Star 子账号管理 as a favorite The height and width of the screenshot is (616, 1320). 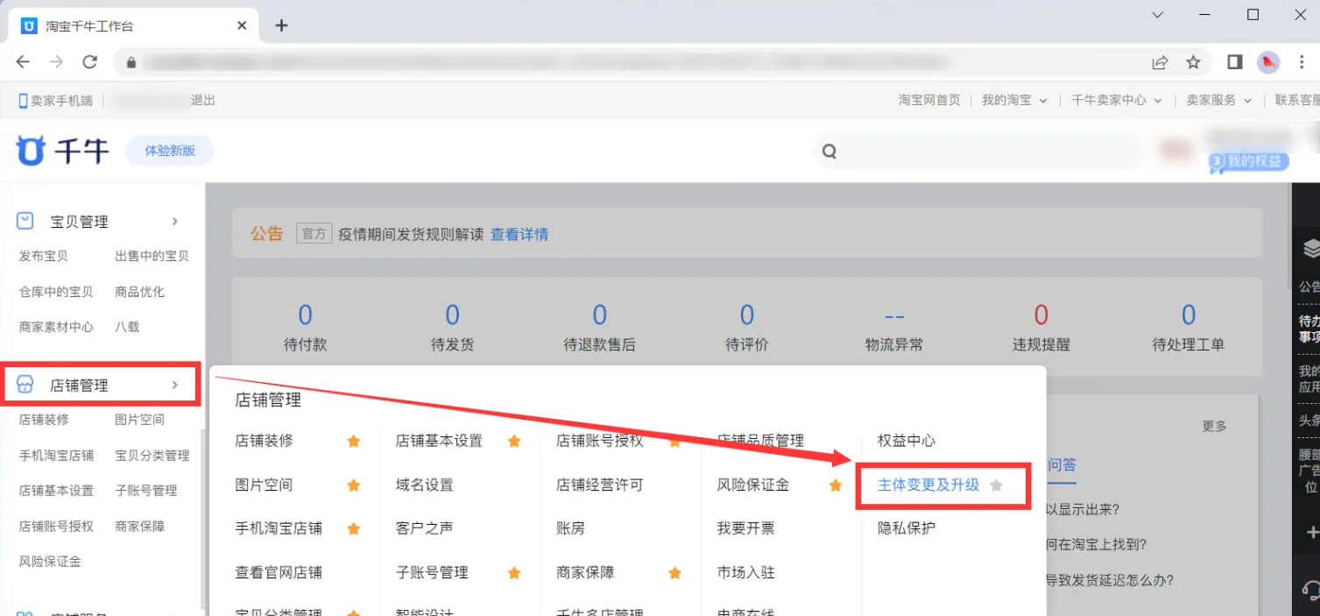tap(513, 572)
